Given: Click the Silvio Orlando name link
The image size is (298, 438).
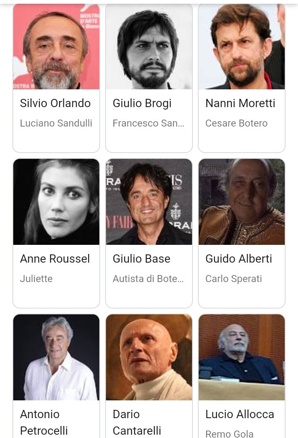Looking at the screenshot, I should point(55,103).
